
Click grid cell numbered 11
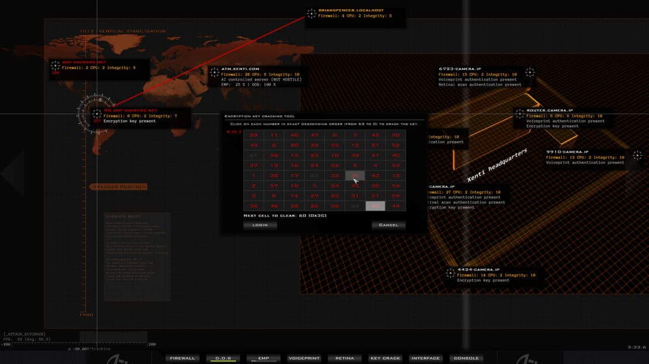pos(274,135)
